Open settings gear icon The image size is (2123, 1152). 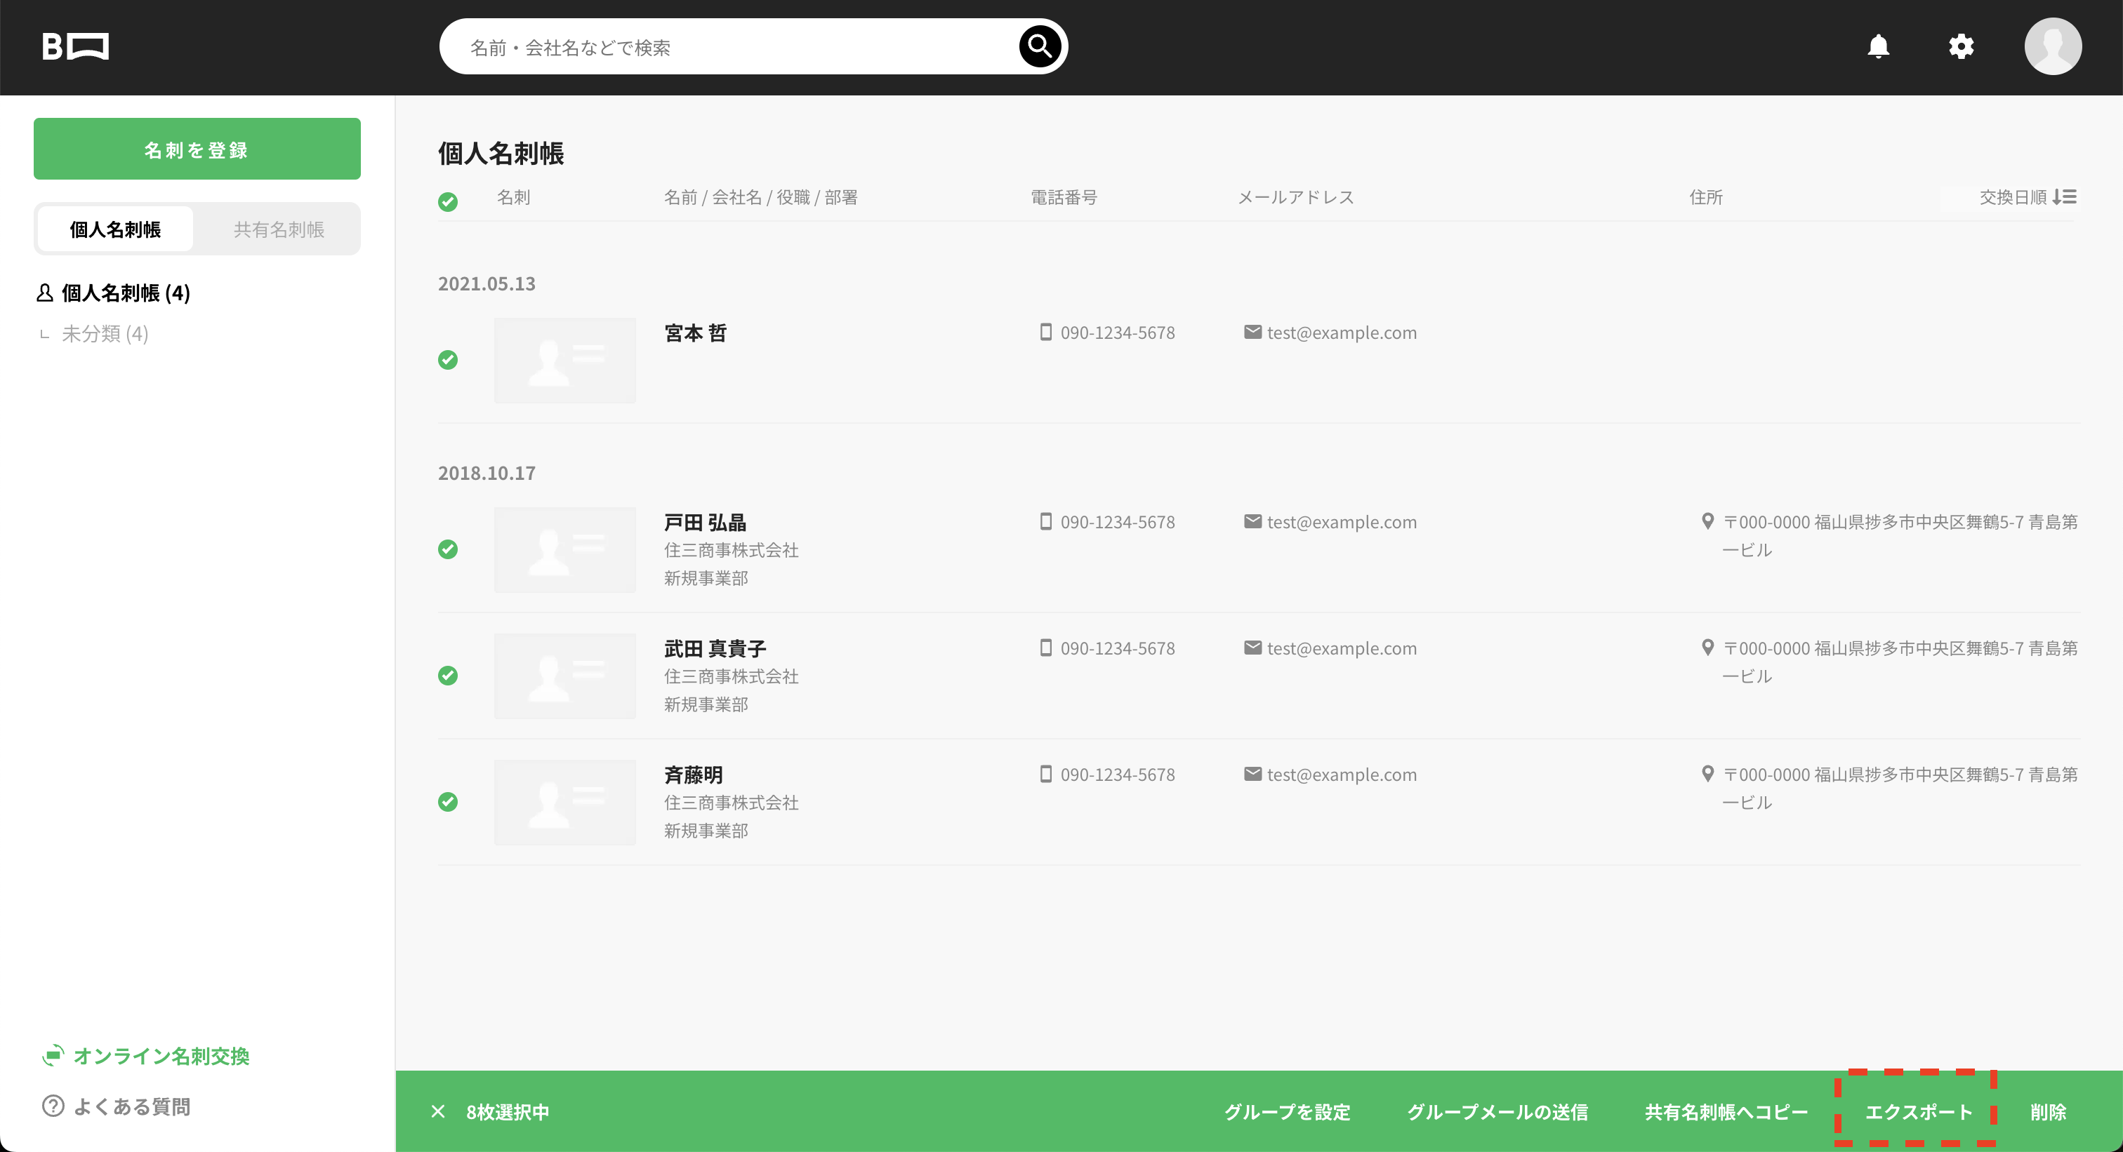click(x=1961, y=46)
